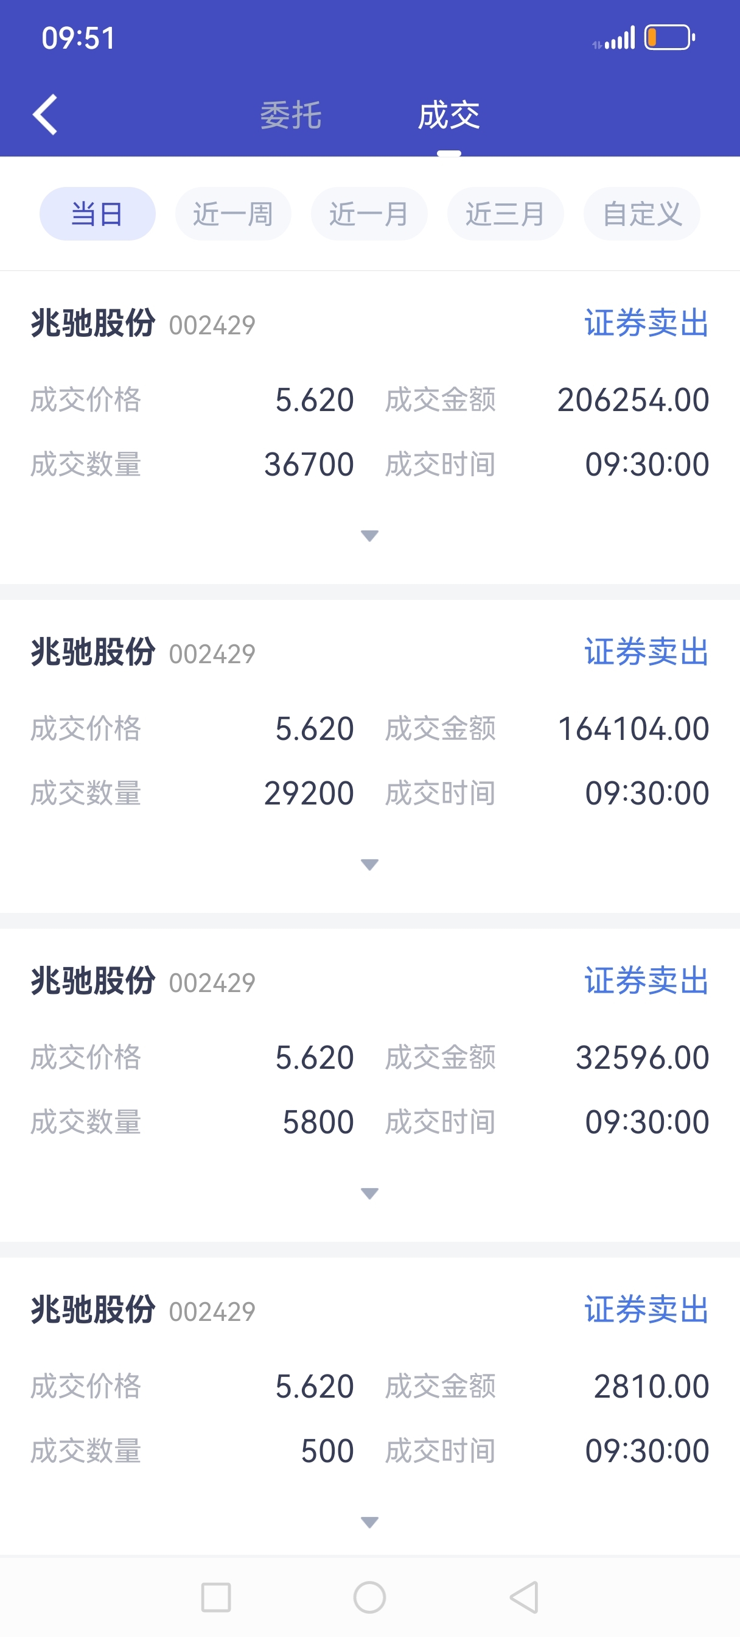
Task: Select the 近一月 date filter
Action: pyautogui.click(x=369, y=214)
